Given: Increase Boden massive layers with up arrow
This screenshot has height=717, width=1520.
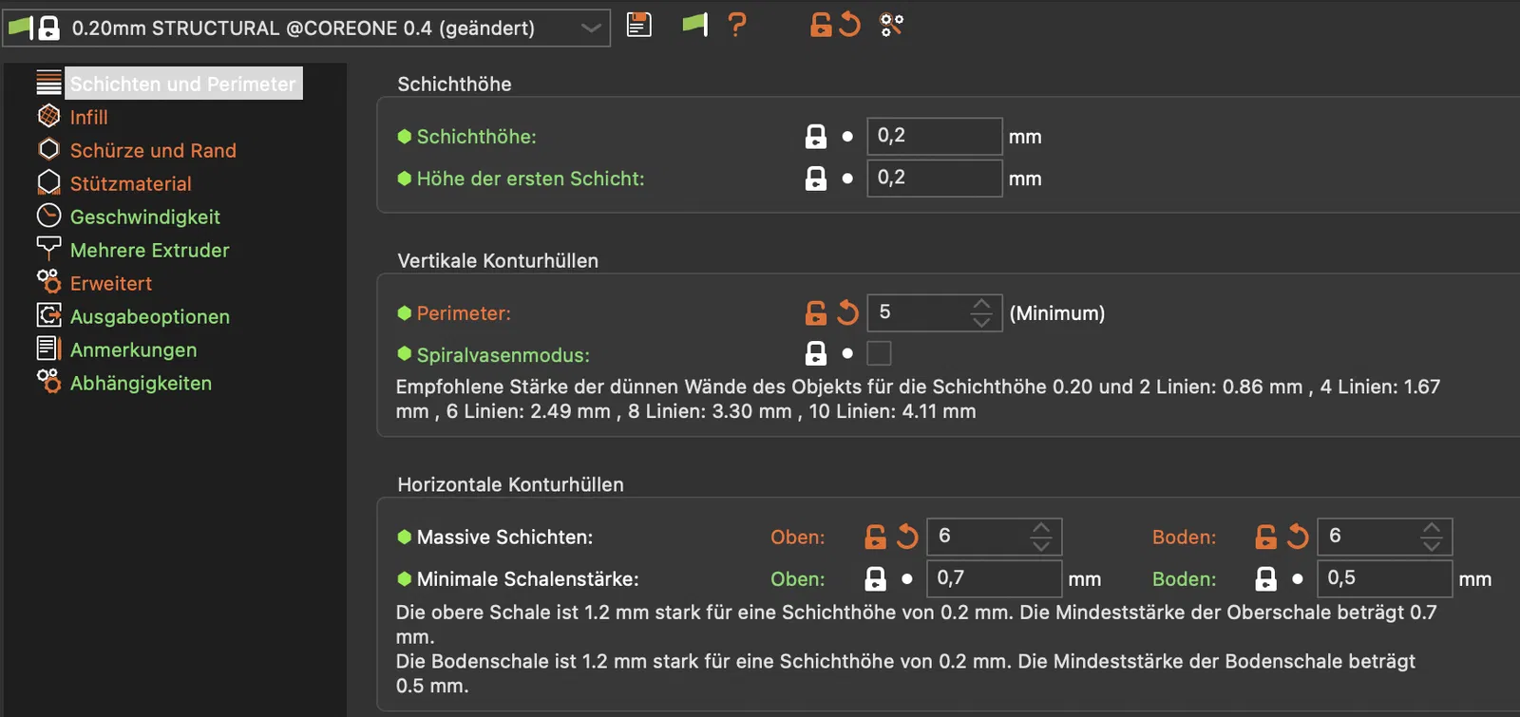Looking at the screenshot, I should point(1432,528).
